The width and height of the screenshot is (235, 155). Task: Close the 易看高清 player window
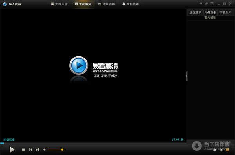coord(230,4)
